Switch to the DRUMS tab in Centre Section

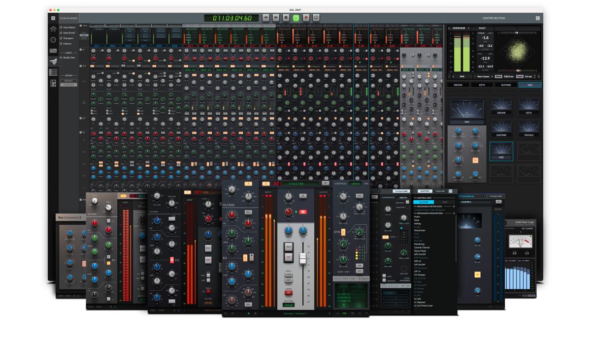coord(457,85)
